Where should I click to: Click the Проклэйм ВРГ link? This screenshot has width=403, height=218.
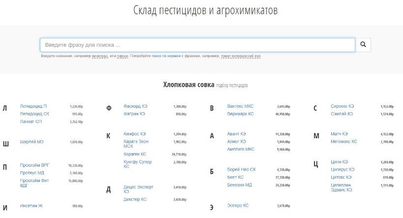[x=34, y=165]
